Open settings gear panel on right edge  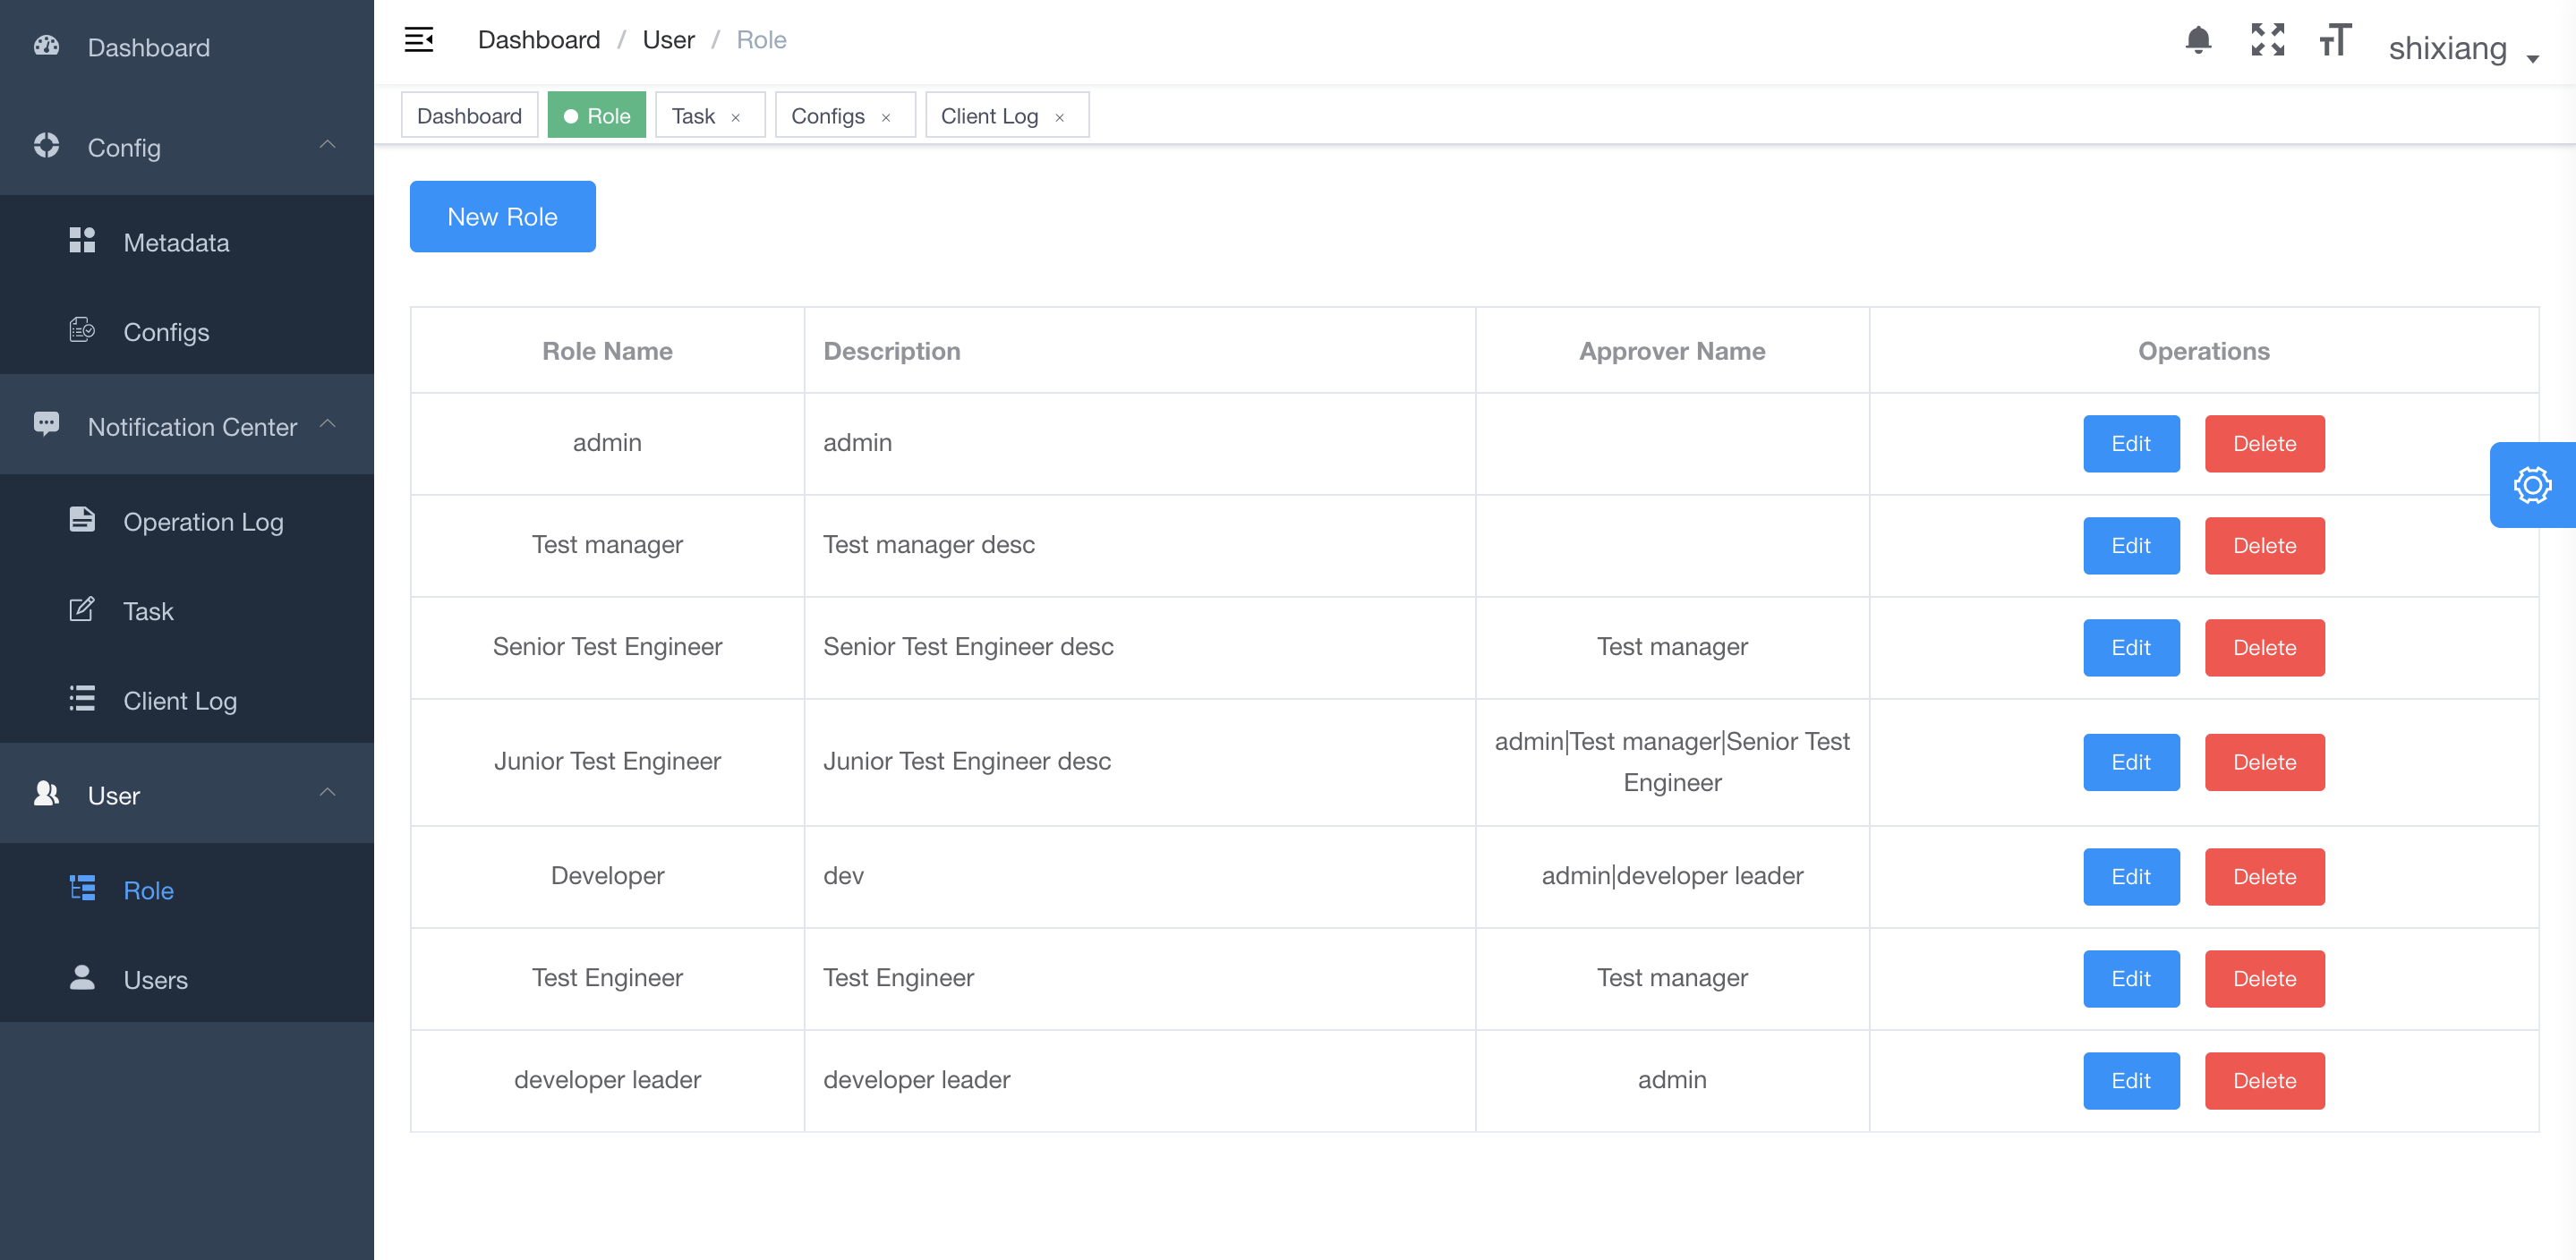click(x=2531, y=485)
